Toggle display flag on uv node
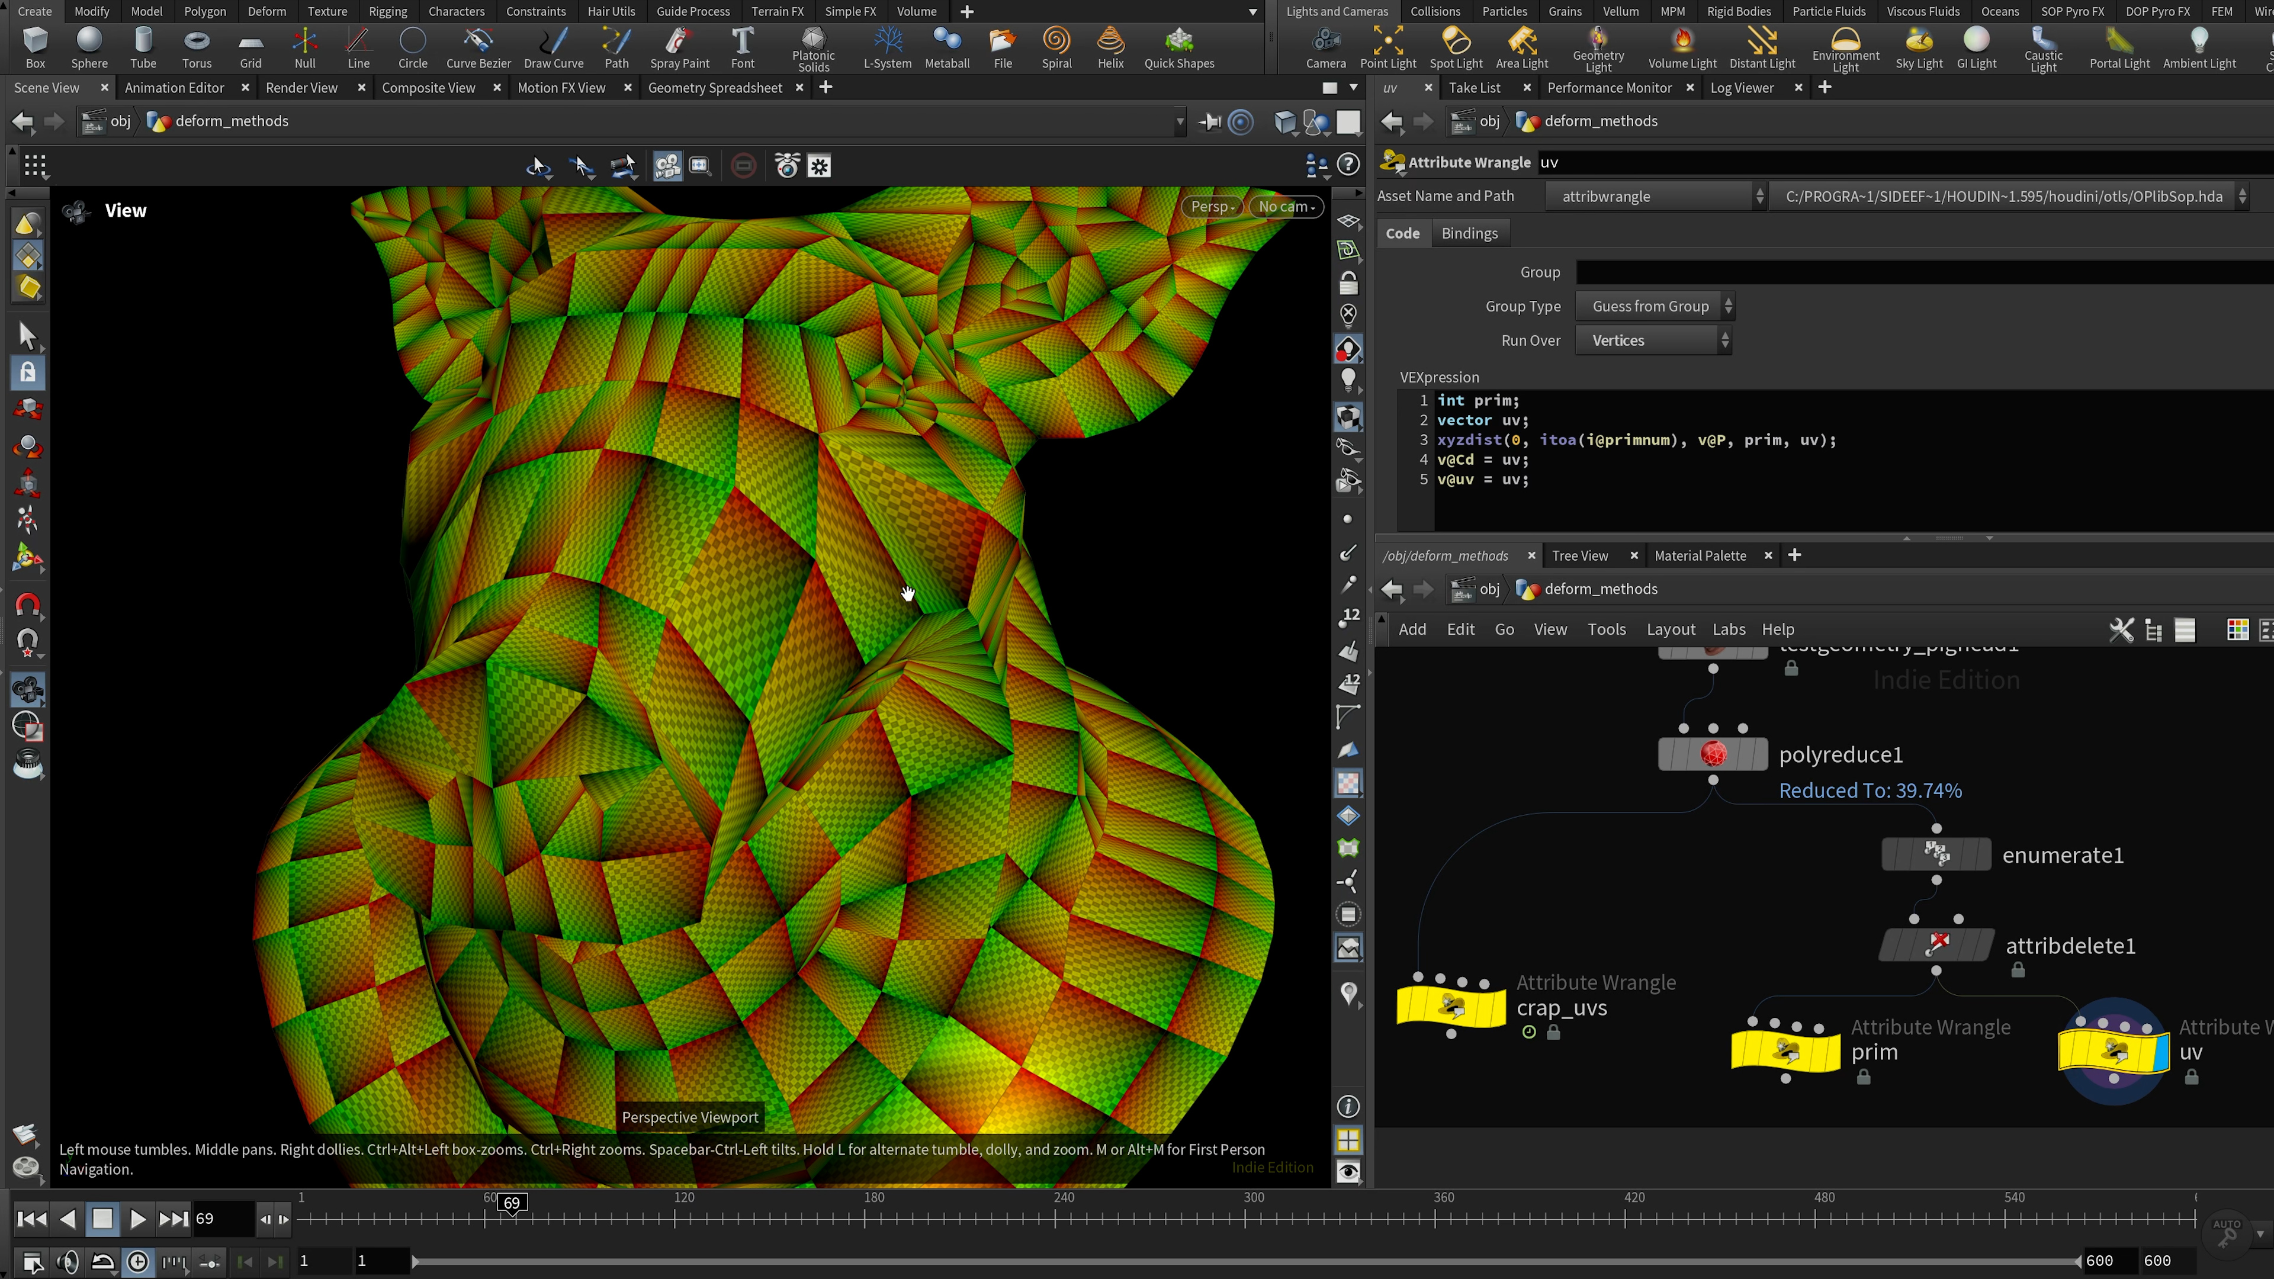The height and width of the screenshot is (1279, 2274). click(x=2160, y=1053)
